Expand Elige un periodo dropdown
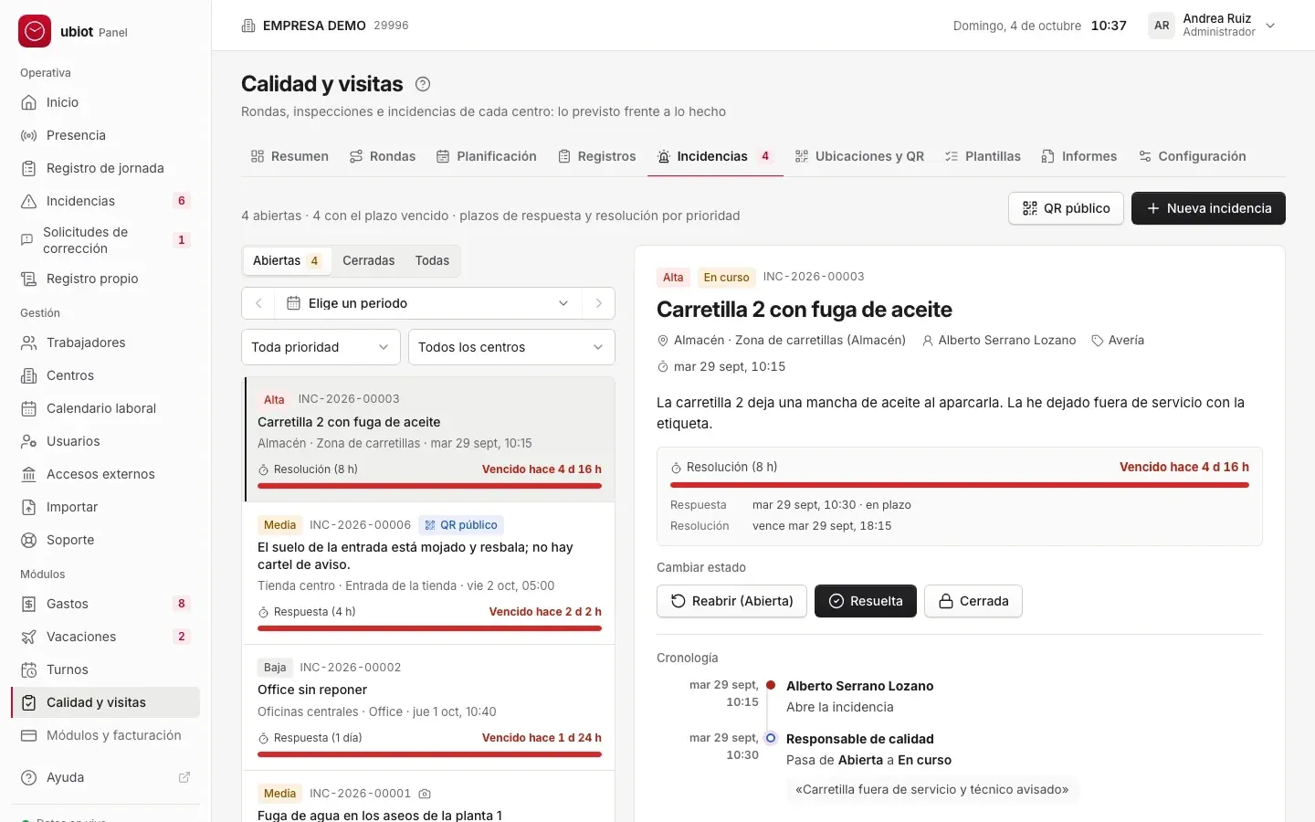The image size is (1315, 822). coord(428,303)
